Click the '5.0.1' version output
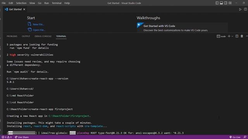Image resolution: width=248 pixels, height=139 pixels. pos(10,82)
